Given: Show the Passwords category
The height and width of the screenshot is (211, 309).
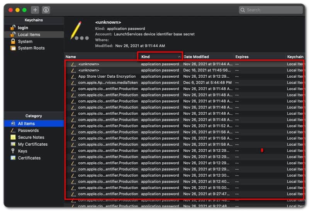Looking at the screenshot, I should click(28, 131).
